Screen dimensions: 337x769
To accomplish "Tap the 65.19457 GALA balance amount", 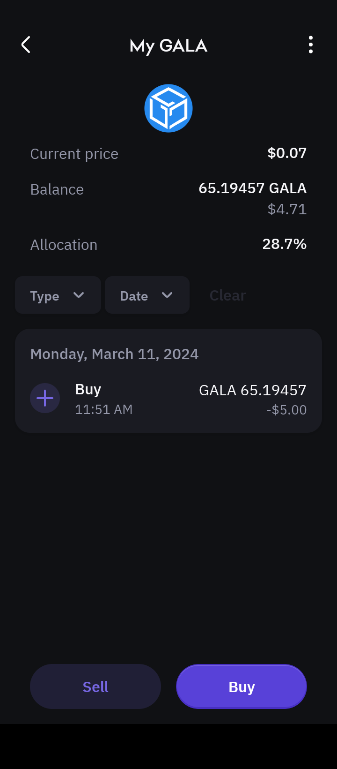I will coord(253,188).
